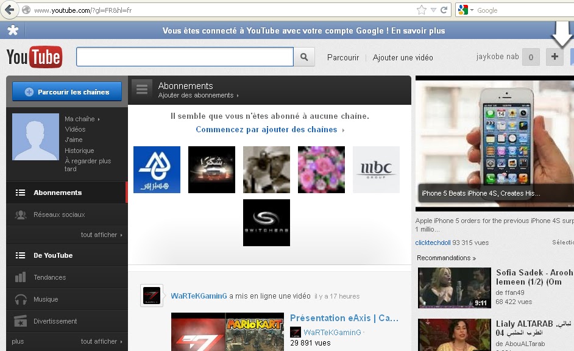Screen dimensions: 574x351
Task: Open Divertissement in sidebar
Action: tap(67, 321)
